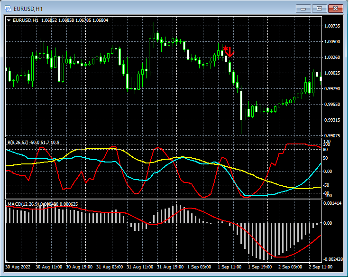Image resolution: width=349 pixels, height=277 pixels.
Task: Click the '31 Aug 11:00' time label
Action: 140,267
